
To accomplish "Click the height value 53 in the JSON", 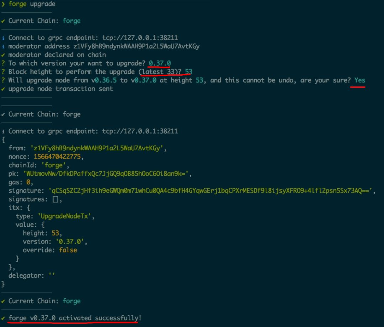I will 55,233.
